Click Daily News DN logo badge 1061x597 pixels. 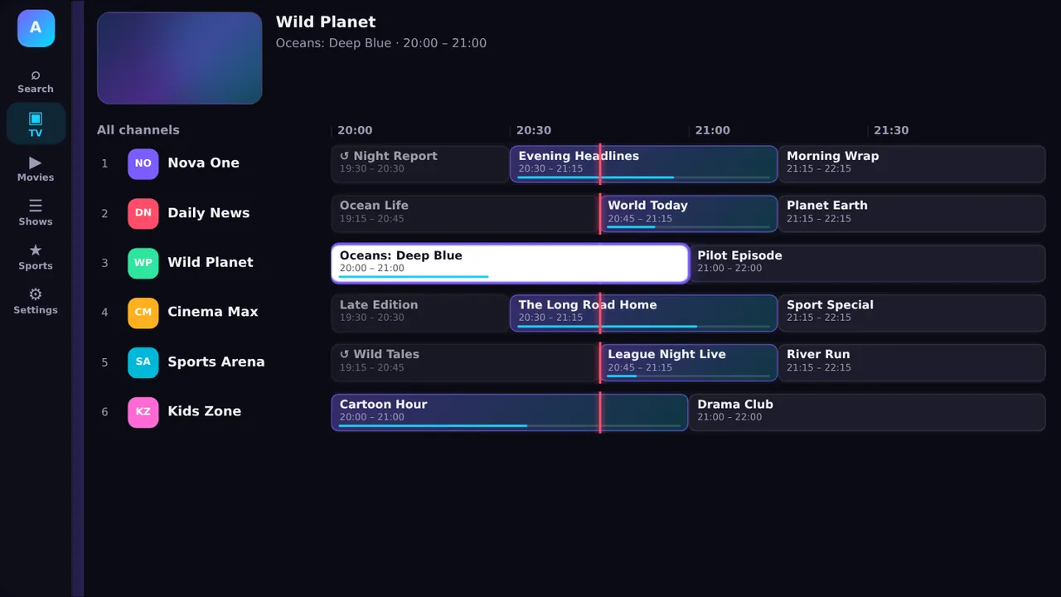click(143, 213)
